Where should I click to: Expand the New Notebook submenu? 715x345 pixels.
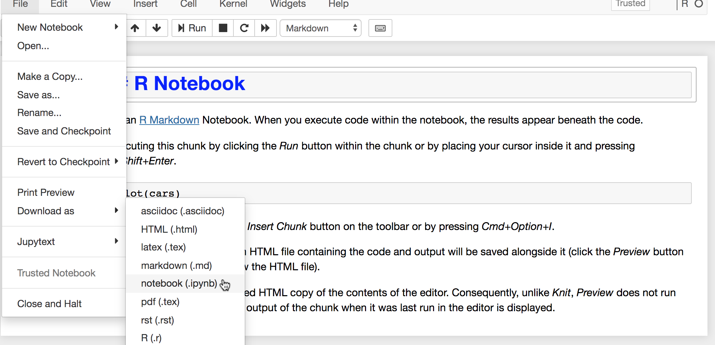pos(67,27)
